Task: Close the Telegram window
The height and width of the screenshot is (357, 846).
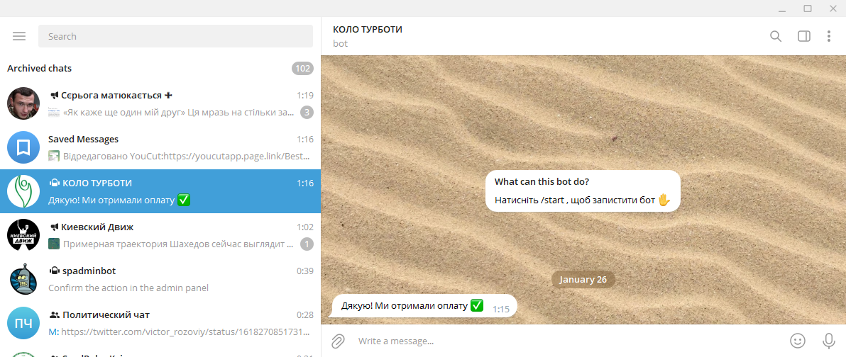Action: [833, 8]
